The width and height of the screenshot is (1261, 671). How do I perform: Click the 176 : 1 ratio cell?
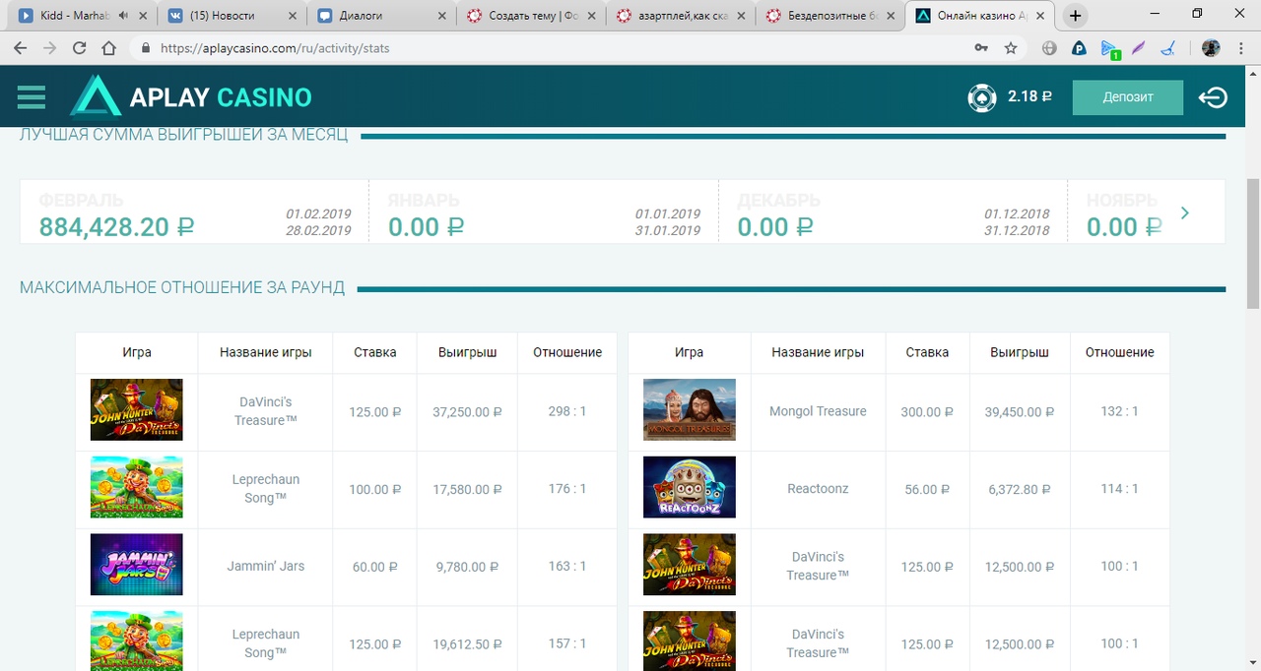click(x=567, y=489)
